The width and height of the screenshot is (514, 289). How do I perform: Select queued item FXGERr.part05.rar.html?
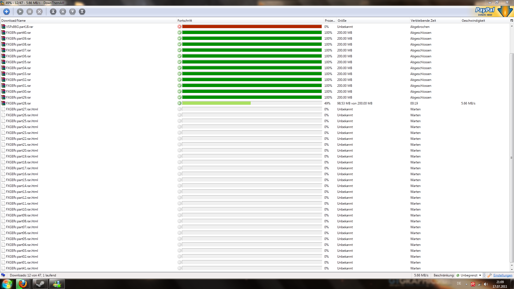(255, 239)
